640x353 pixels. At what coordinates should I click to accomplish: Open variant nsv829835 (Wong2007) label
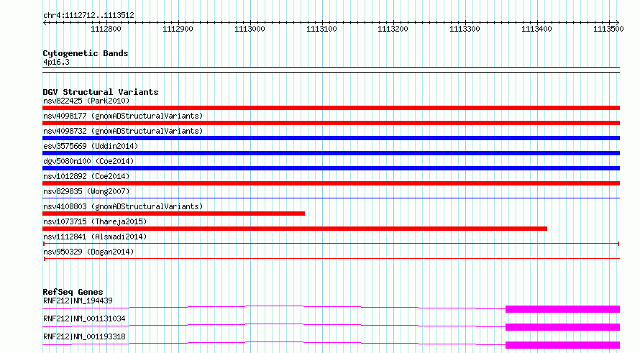pos(86,191)
